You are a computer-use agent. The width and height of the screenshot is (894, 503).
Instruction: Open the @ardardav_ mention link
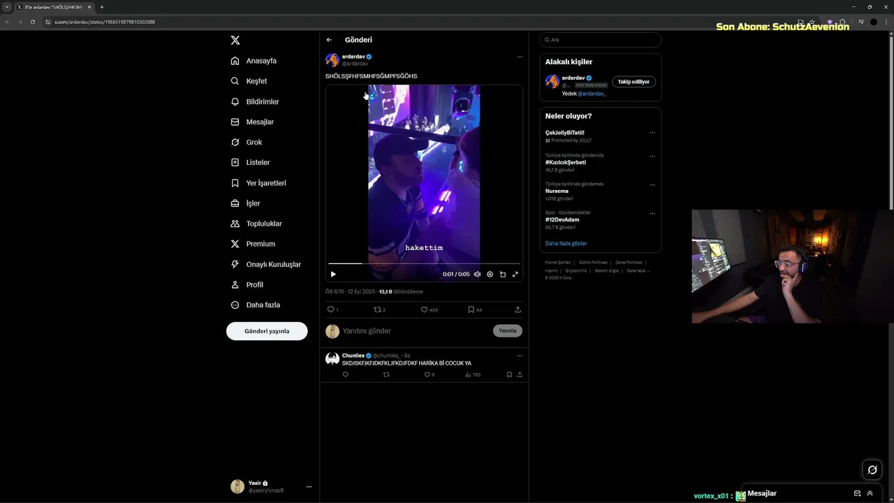592,94
